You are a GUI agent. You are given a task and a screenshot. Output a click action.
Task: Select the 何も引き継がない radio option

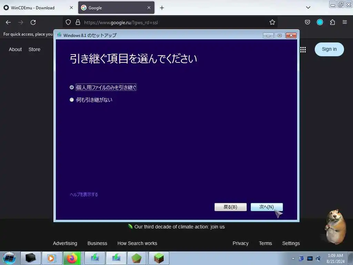point(72,100)
